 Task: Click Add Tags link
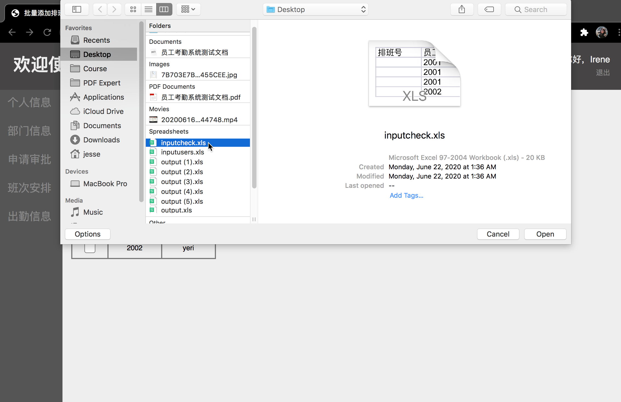406,196
